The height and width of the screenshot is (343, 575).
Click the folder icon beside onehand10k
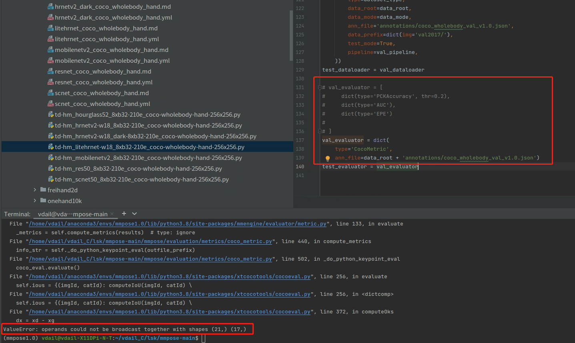click(43, 201)
